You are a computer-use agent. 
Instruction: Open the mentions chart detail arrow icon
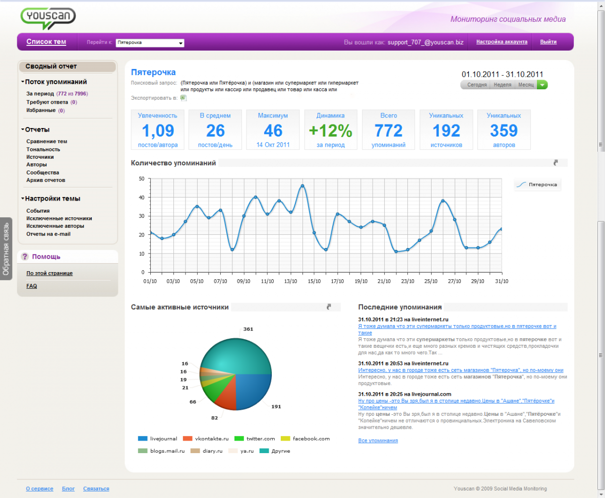[x=556, y=163]
